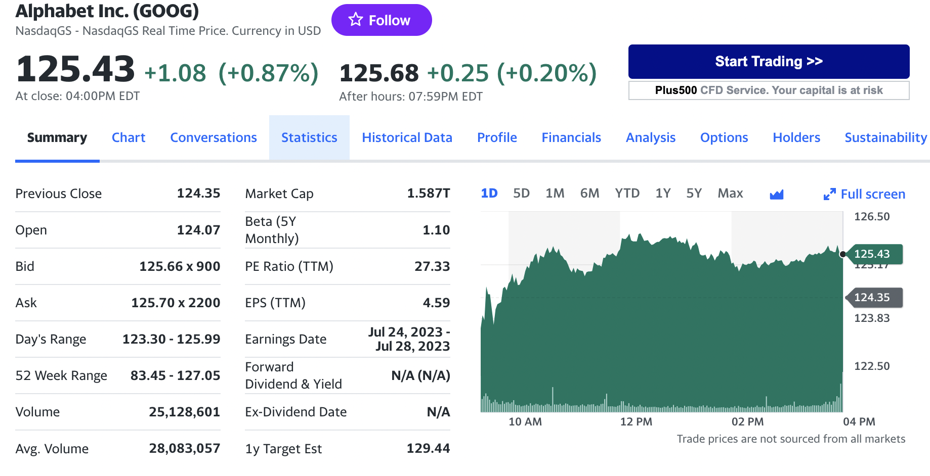Click the 12 PM axis label
This screenshot has width=930, height=476.
pyautogui.click(x=636, y=421)
